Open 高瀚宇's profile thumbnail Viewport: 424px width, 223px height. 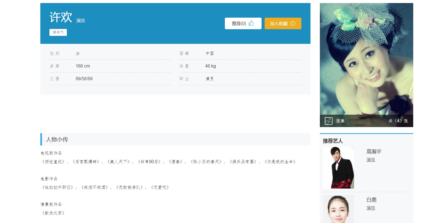338,168
